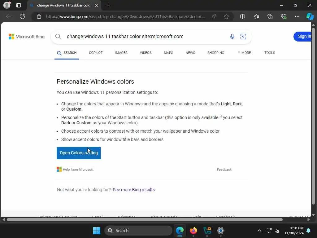Go to Microsoft Bing homepage logo
This screenshot has height=238, width=317.
27,37
